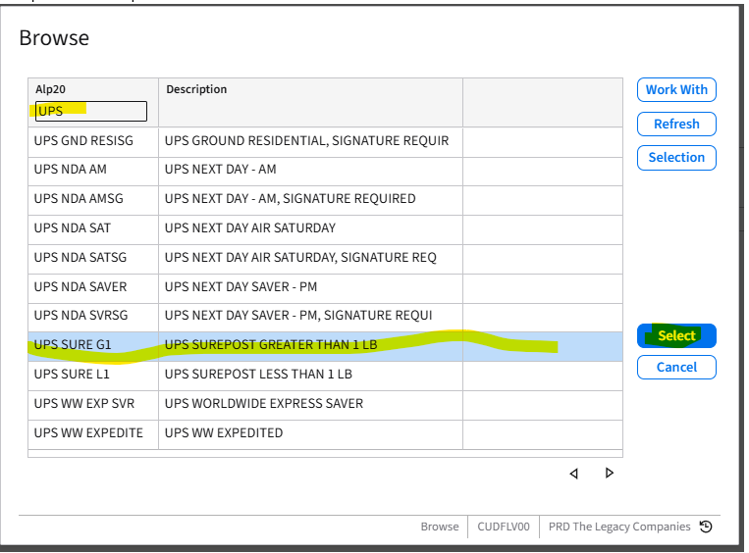Cancel the Browse dialog

(x=676, y=368)
